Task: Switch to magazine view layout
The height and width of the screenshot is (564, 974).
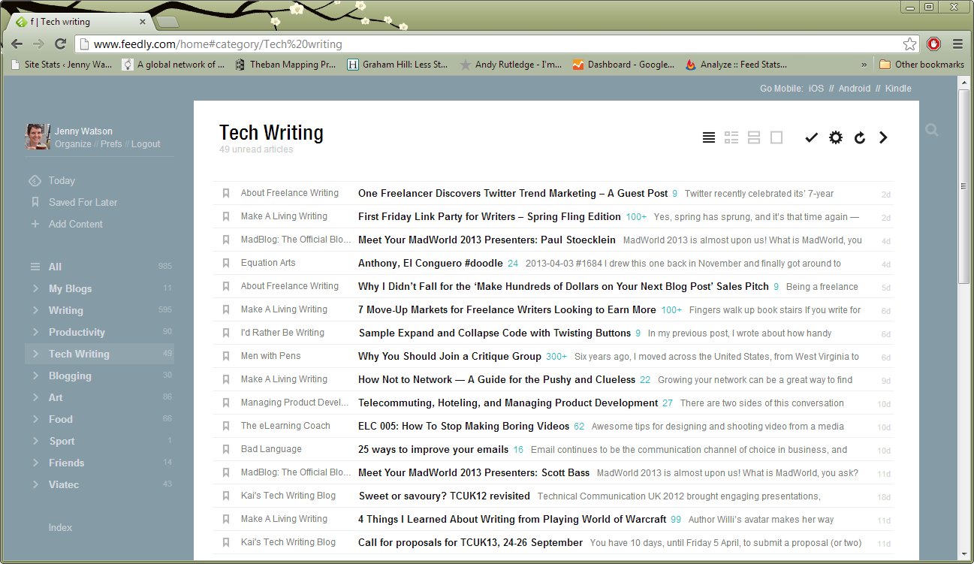Action: (731, 137)
